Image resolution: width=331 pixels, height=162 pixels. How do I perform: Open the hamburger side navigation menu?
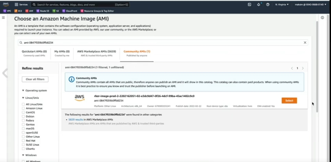(4, 18)
